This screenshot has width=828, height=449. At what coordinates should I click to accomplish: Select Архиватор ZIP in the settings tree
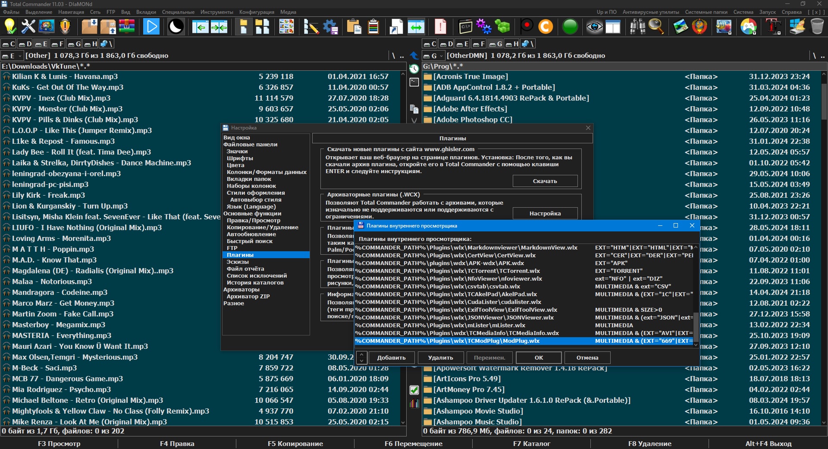248,296
